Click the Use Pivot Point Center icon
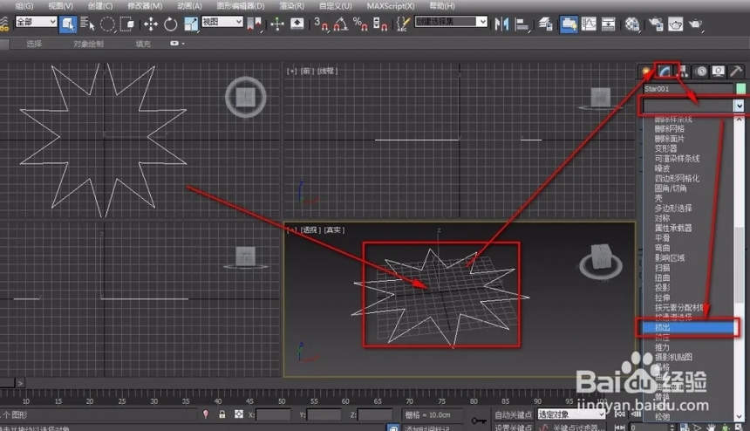750x431 pixels. point(255,24)
